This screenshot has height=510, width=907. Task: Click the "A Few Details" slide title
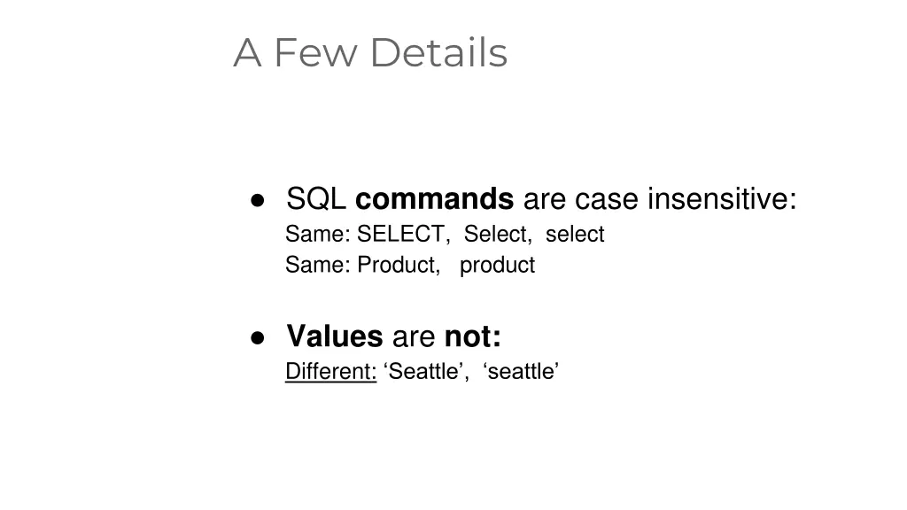[370, 52]
